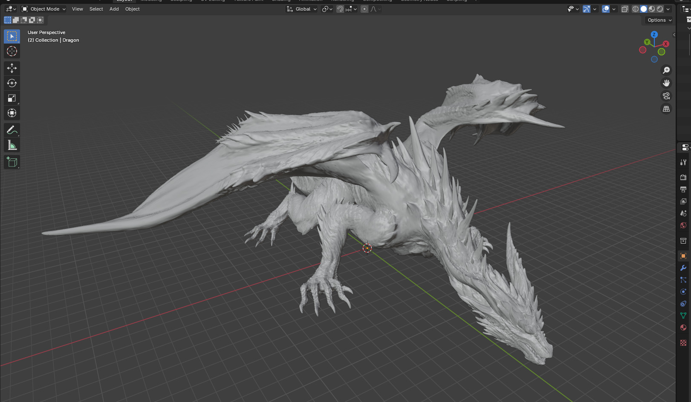
Task: Switch to Solid viewport shading
Action: pos(644,9)
